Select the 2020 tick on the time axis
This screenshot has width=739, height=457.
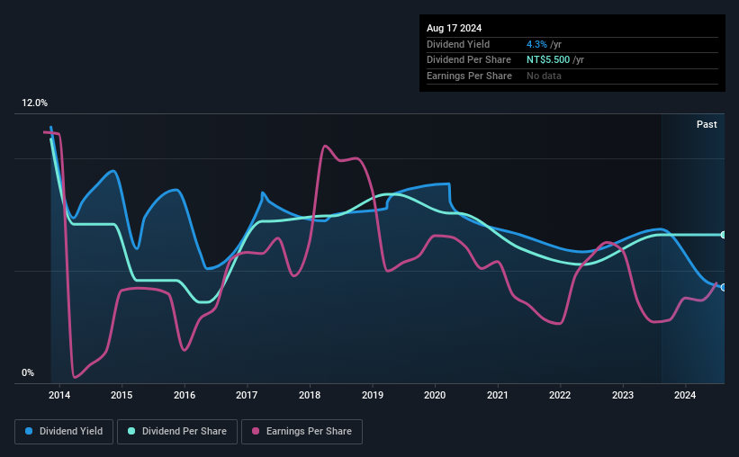tap(435, 395)
